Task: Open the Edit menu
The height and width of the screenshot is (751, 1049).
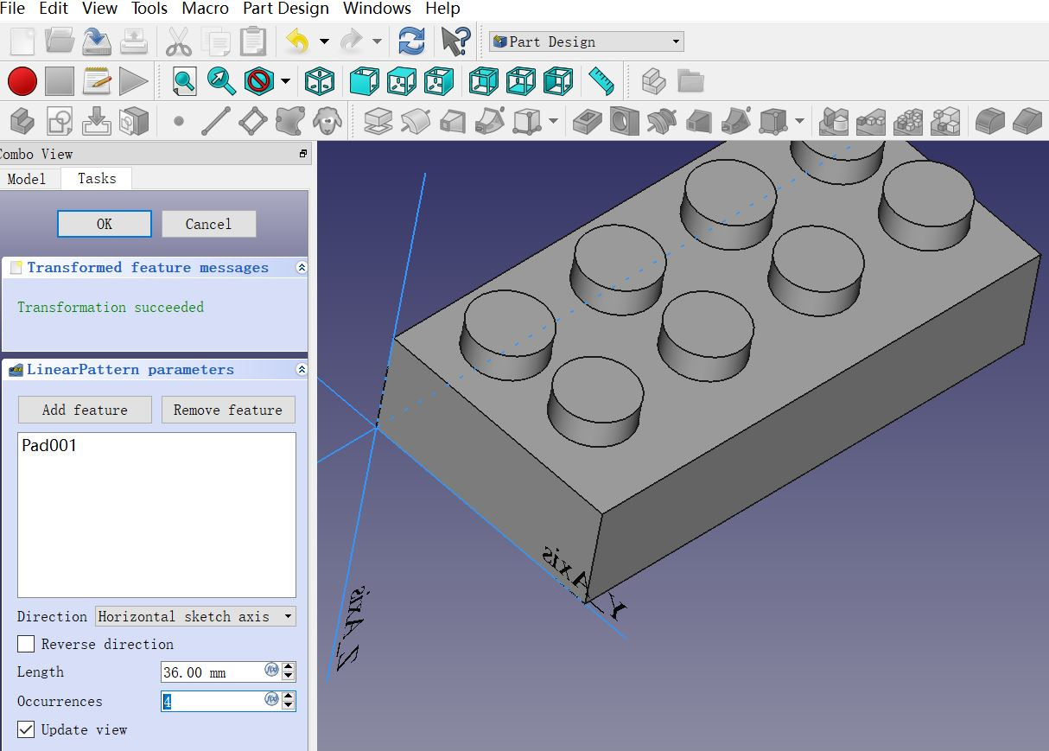Action: pyautogui.click(x=54, y=9)
